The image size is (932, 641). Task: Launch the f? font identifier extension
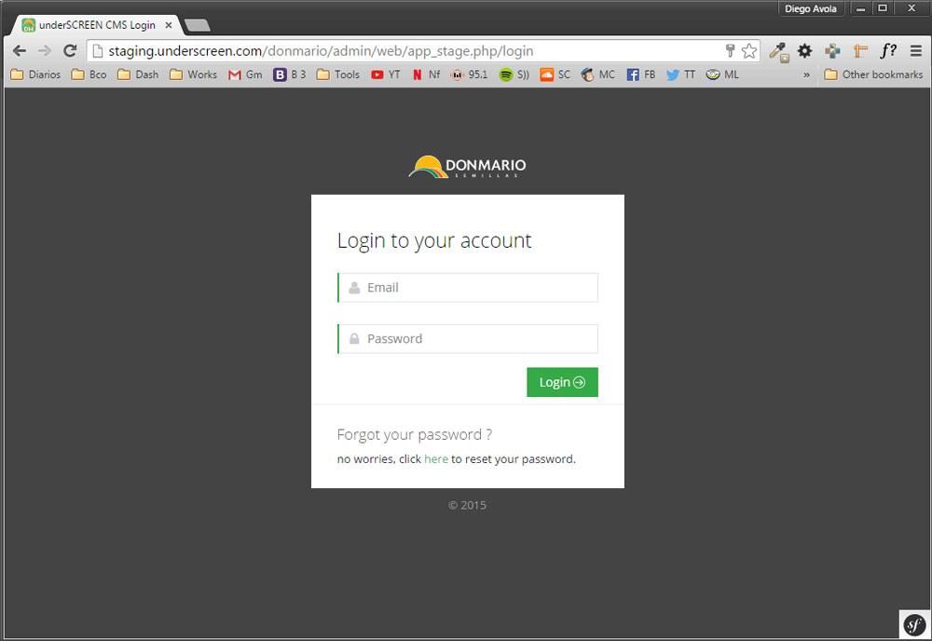(x=888, y=51)
